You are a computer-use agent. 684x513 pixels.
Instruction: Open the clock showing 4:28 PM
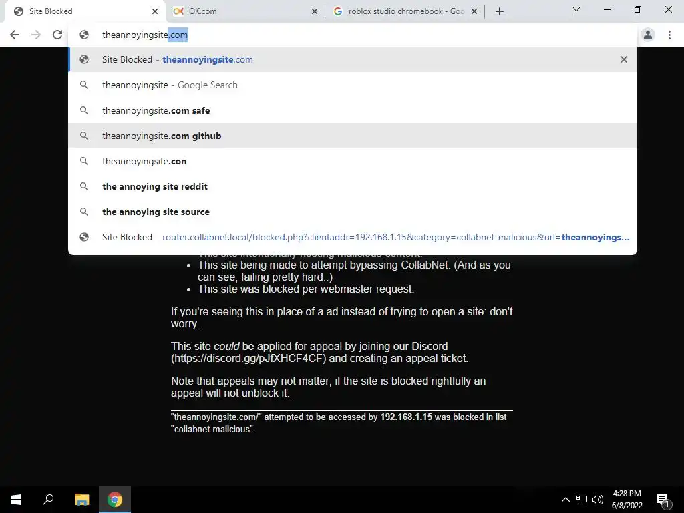[627, 500]
